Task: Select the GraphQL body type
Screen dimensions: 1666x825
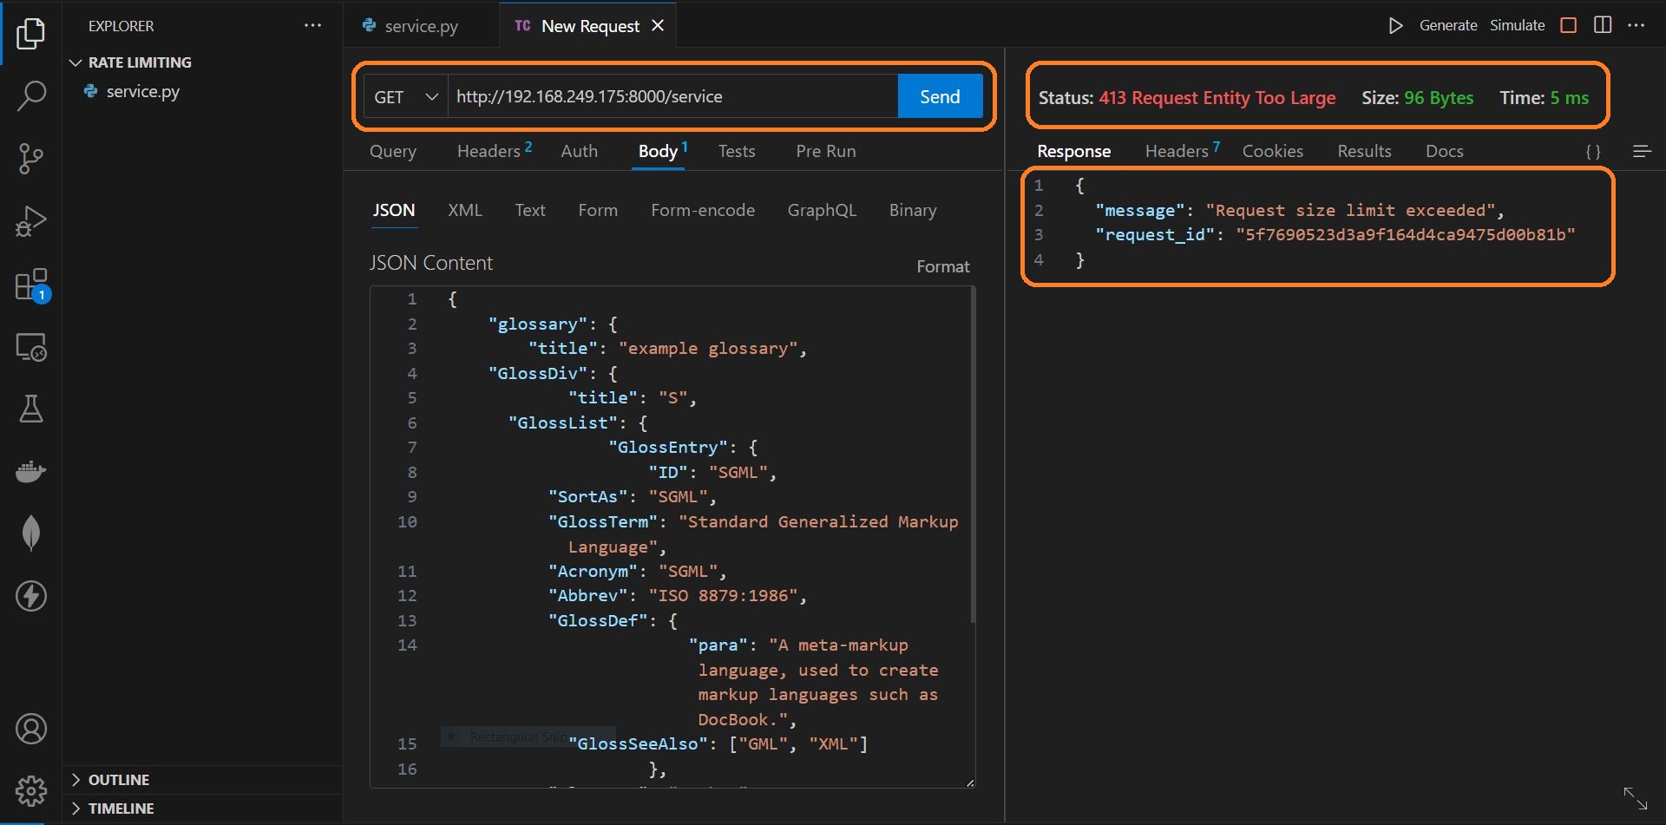Action: coord(822,210)
